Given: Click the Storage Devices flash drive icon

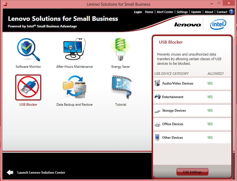Looking at the screenshot, I should (x=157, y=112).
